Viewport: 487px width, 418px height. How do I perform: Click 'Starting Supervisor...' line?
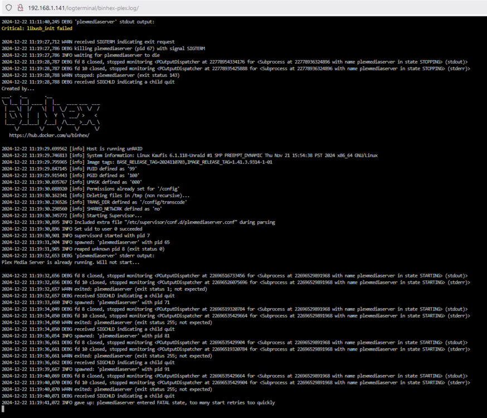coord(72,216)
